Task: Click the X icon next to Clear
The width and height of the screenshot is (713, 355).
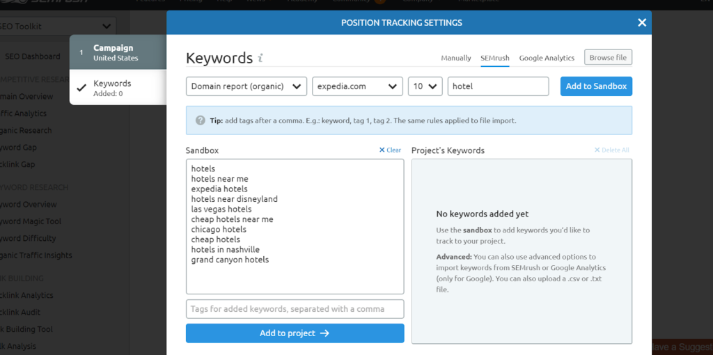Action: (x=382, y=150)
